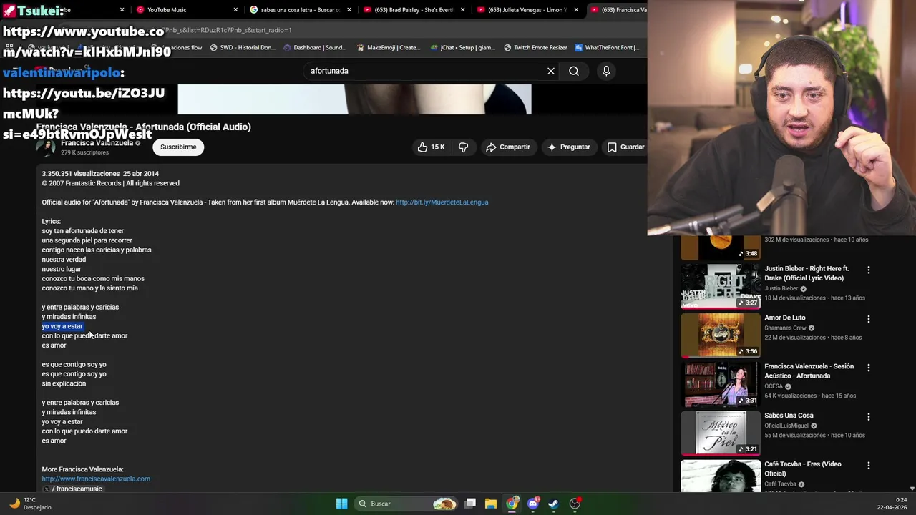Click the taskbar Buscar search box
The image size is (916, 515).
point(406,504)
